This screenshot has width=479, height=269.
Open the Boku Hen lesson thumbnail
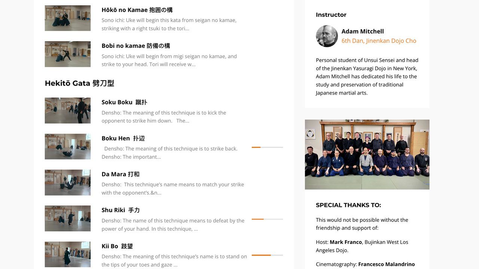tap(68, 146)
